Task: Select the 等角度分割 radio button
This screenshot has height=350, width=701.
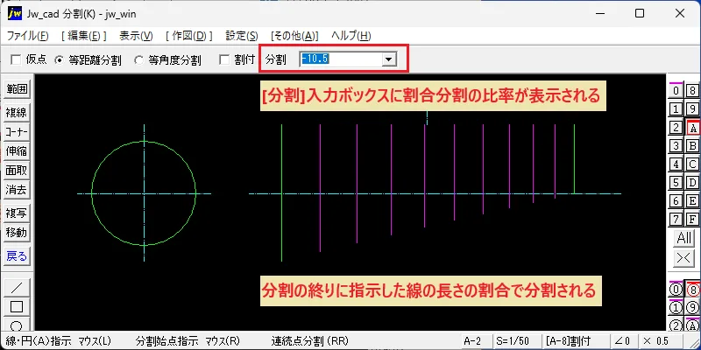Action: tap(139, 59)
